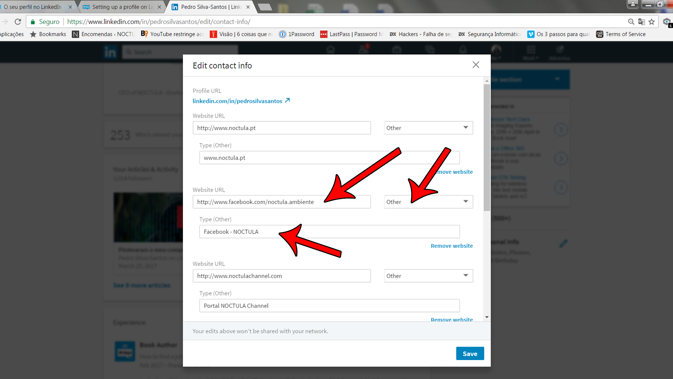Image resolution: width=673 pixels, height=379 pixels.
Task: Bookmark this page with the star icon
Action: pyautogui.click(x=652, y=22)
